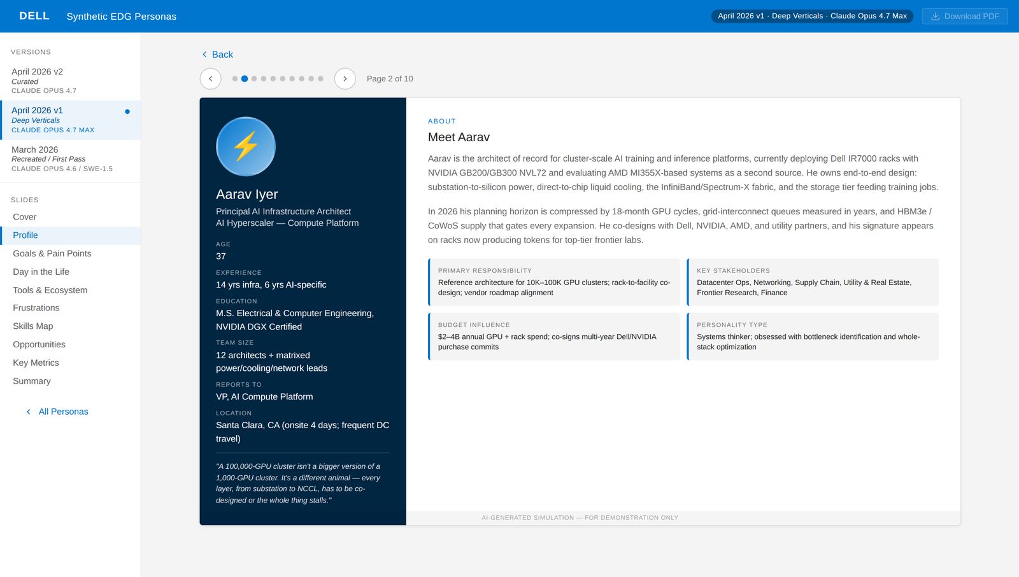Open the Key Metrics slide
This screenshot has height=577, width=1019.
(x=36, y=363)
